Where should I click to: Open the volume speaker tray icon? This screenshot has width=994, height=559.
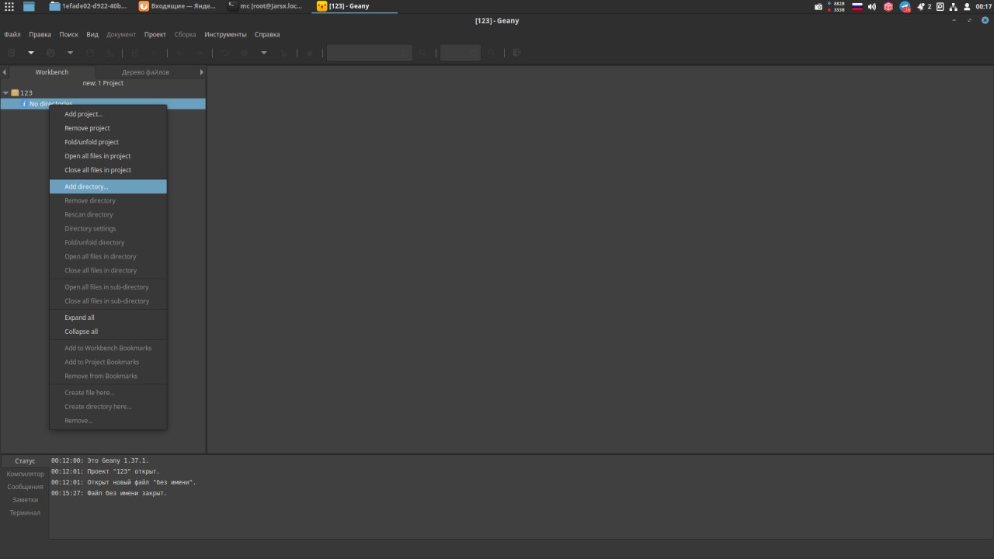coord(872,6)
